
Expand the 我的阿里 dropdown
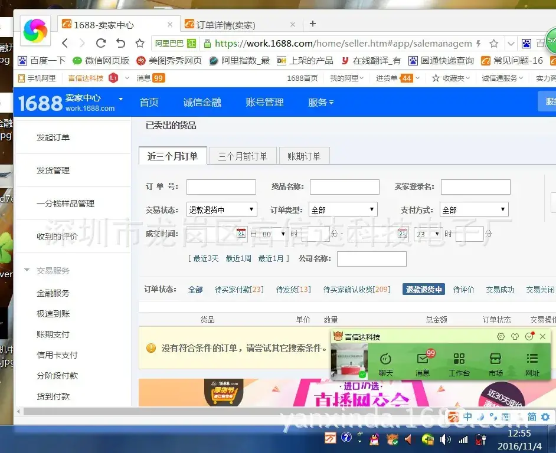pyautogui.click(x=347, y=78)
